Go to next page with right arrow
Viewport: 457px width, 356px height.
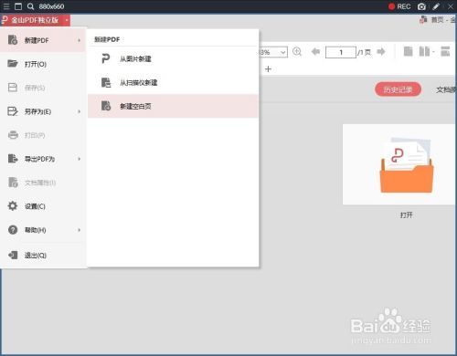click(381, 52)
